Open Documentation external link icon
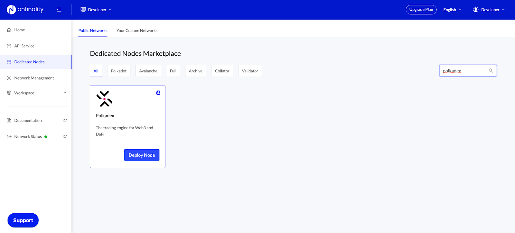515x233 pixels. coord(65,120)
